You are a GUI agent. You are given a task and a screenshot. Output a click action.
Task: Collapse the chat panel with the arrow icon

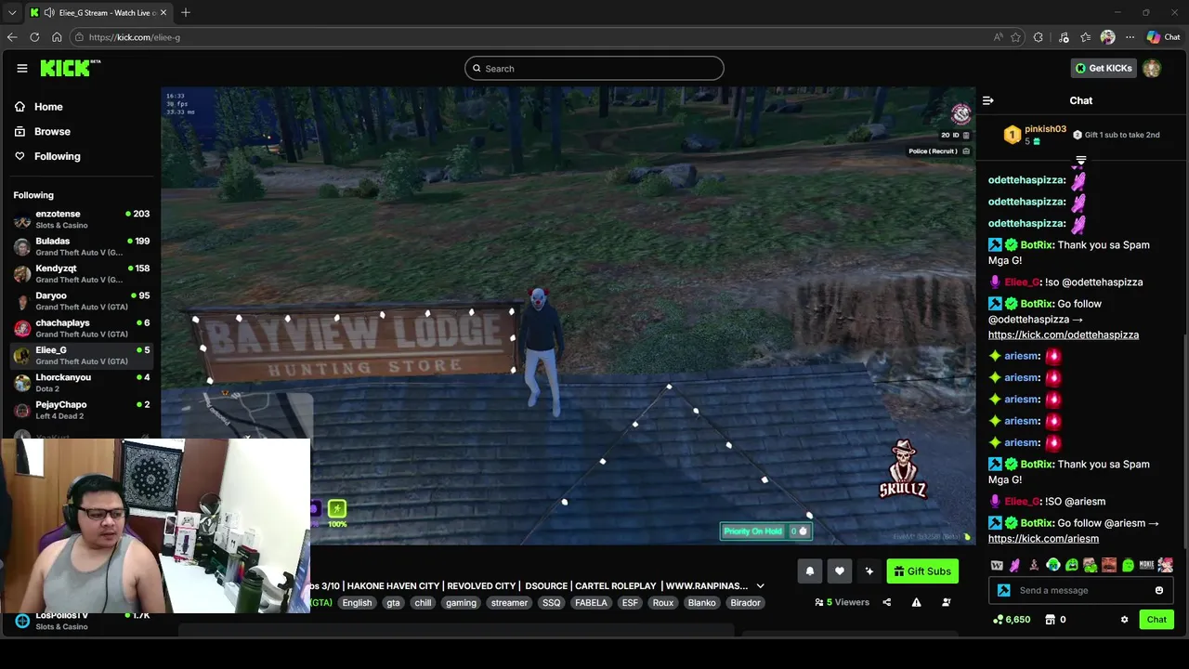[988, 100]
